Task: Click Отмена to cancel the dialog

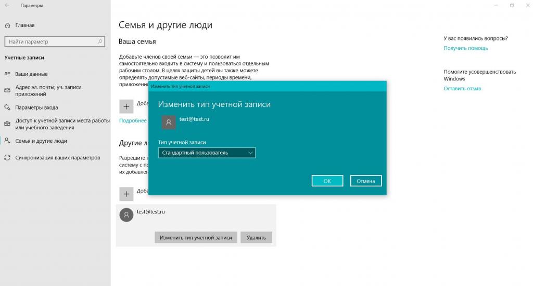Action: pos(366,181)
